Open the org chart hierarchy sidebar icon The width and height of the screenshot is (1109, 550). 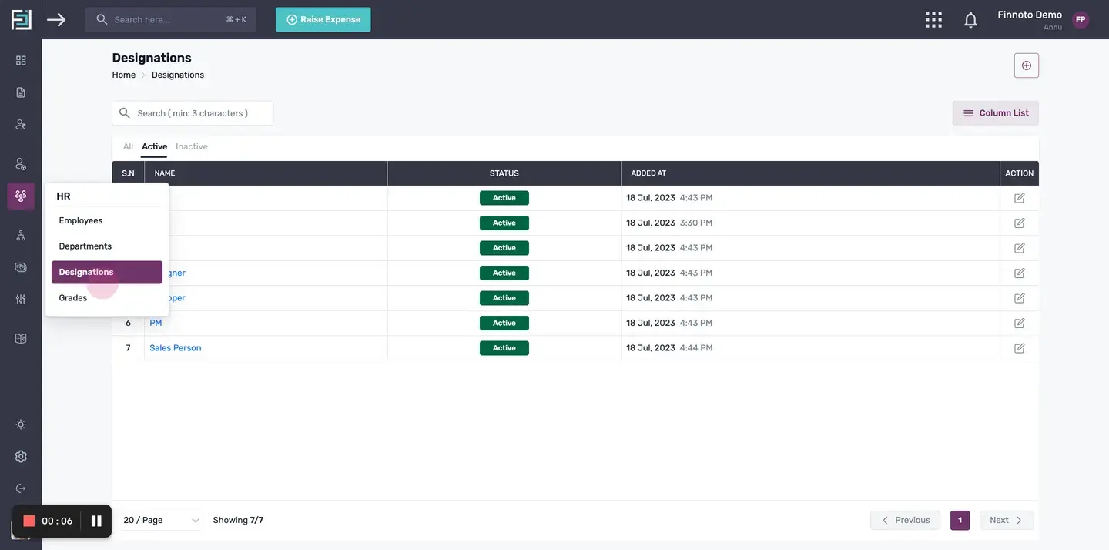point(21,235)
